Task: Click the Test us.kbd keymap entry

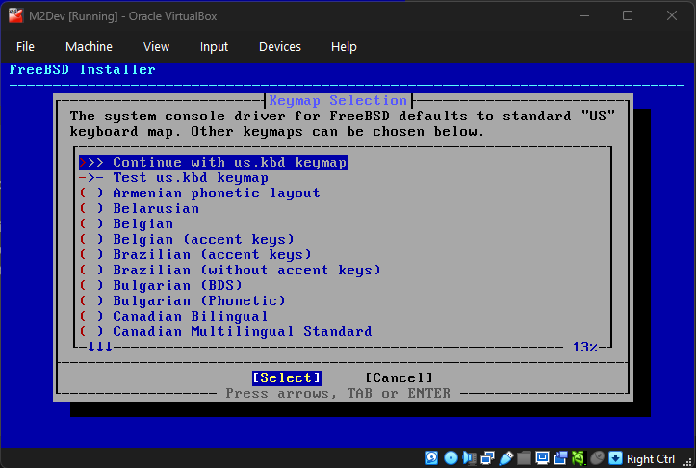Action: pos(190,178)
